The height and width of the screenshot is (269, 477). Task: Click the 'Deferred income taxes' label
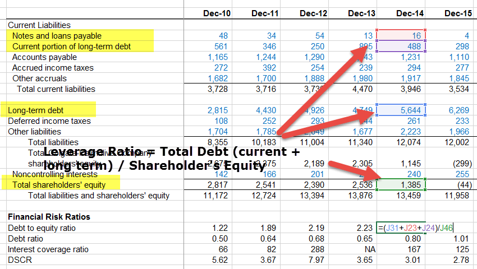tap(49, 120)
